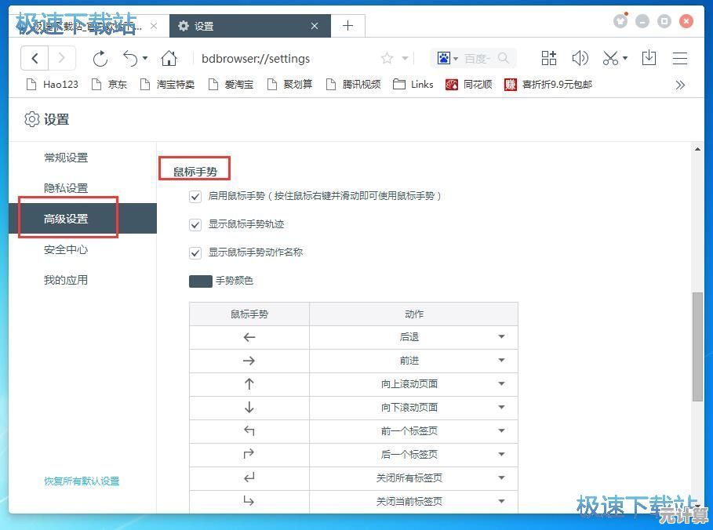This screenshot has width=713, height=530.
Task: Click the refresh page icon
Action: 100,58
